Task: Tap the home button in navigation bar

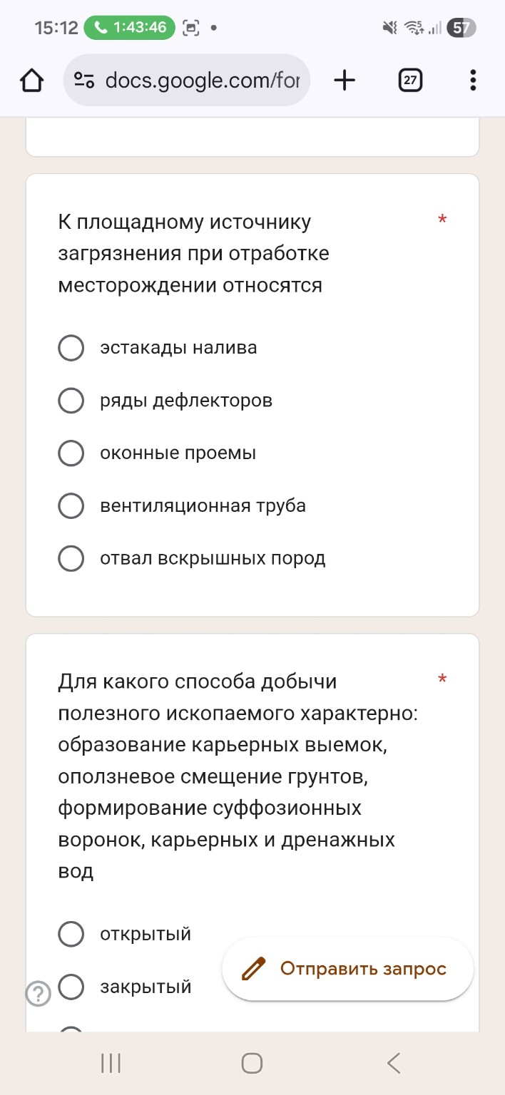Action: 251,1062
